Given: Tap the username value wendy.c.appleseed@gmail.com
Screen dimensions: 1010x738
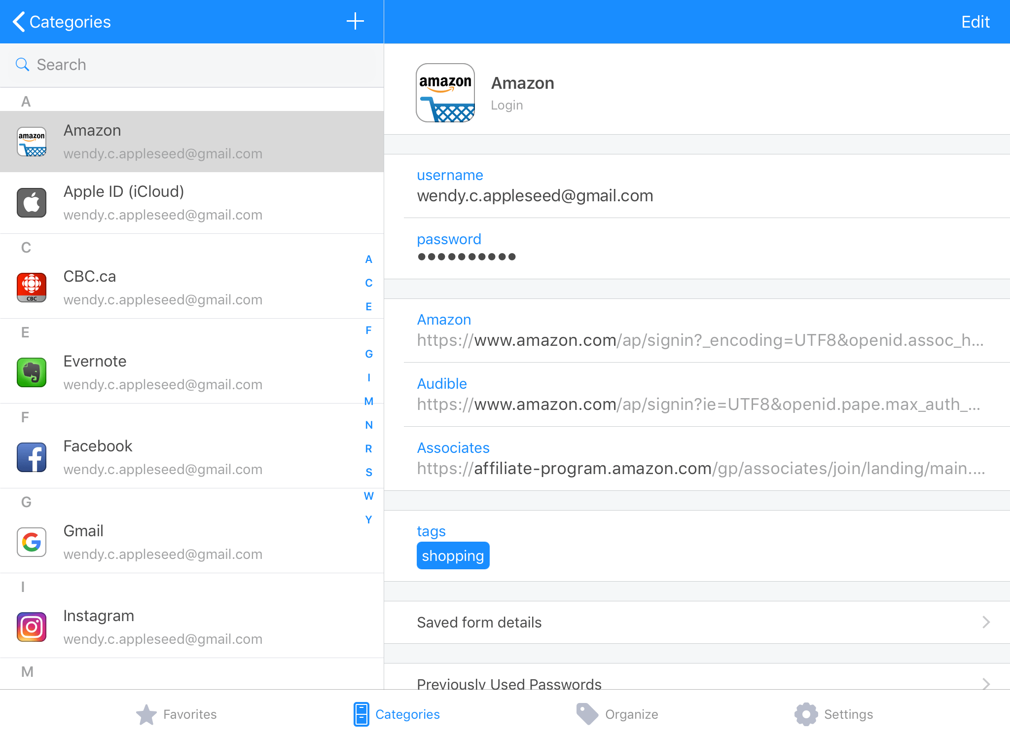Looking at the screenshot, I should pos(535,196).
